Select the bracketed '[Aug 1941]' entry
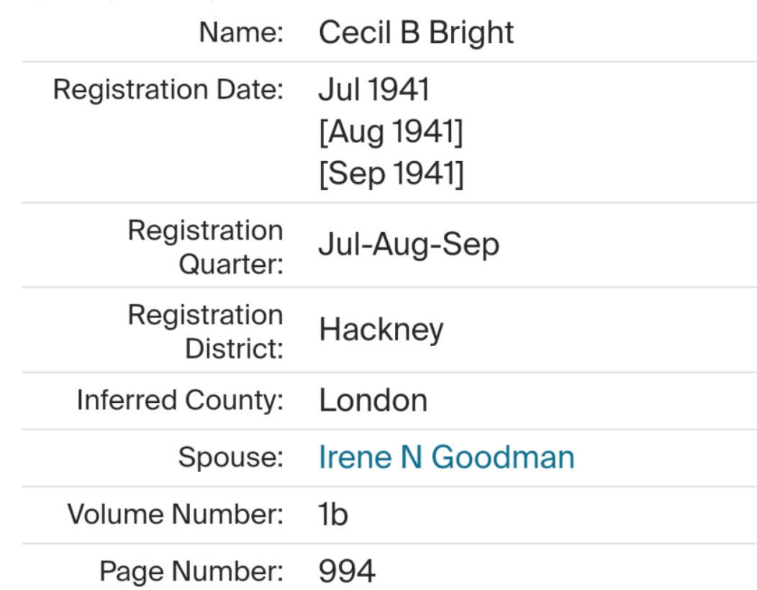This screenshot has height=590, width=757. pos(391,132)
